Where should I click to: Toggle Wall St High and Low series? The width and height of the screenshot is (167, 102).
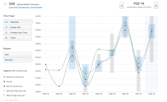(15, 96)
